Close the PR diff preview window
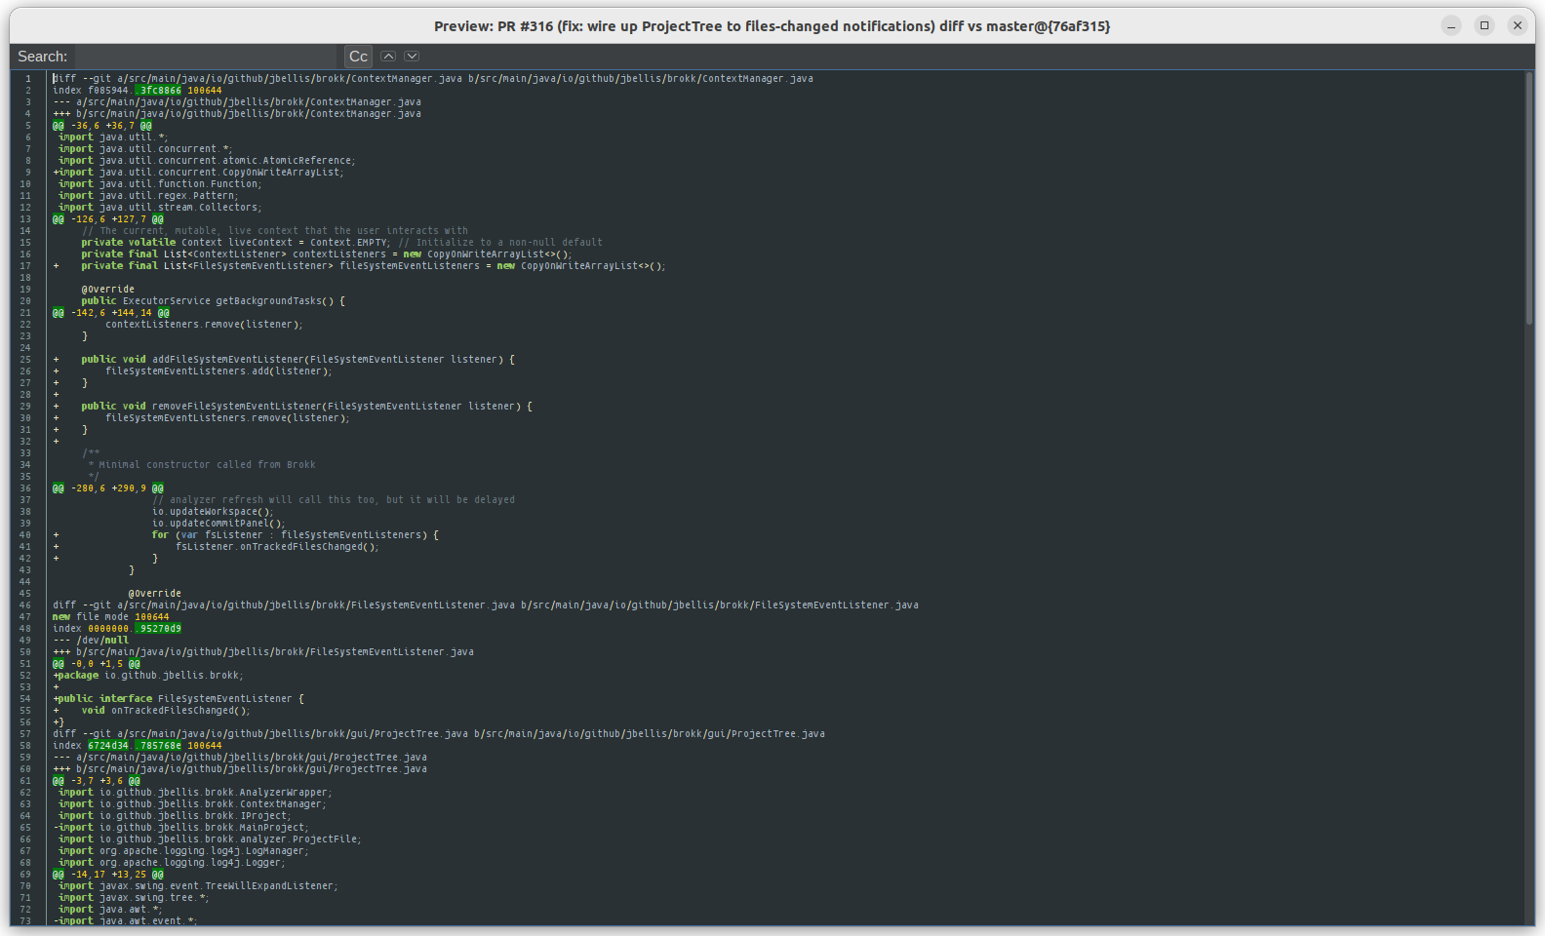 [x=1517, y=26]
